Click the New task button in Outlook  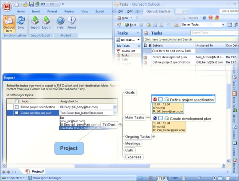click(123, 18)
